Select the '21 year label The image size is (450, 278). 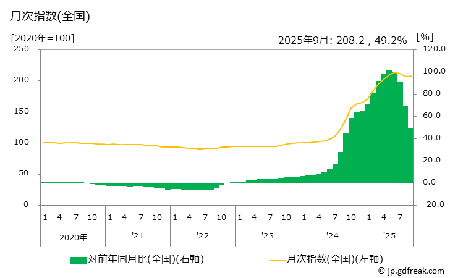point(138,236)
